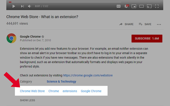The width and height of the screenshot is (170, 106).
Task: Share this video
Action: [126, 24]
